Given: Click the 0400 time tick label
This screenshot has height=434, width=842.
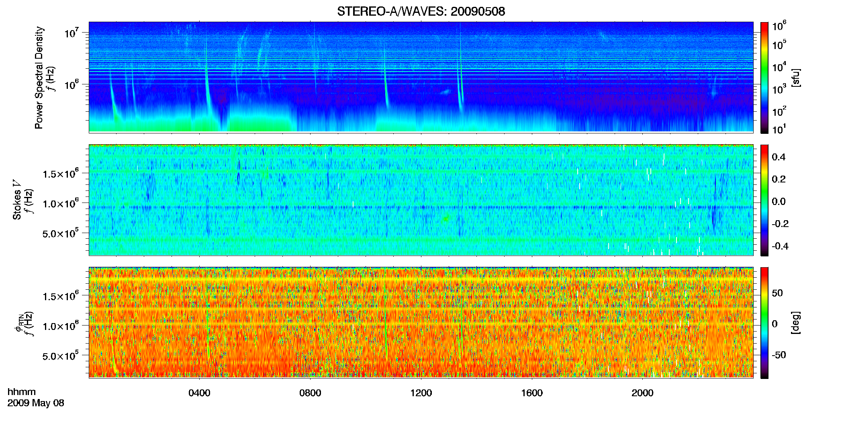Looking at the screenshot, I should 199,393.
